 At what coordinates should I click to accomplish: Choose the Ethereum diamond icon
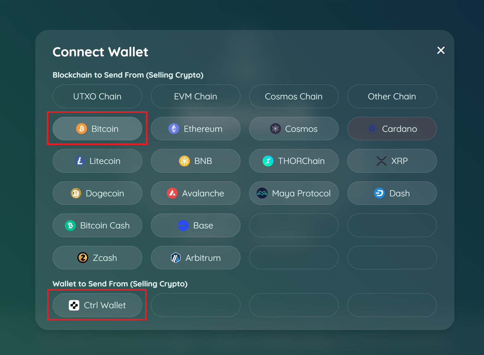pos(174,128)
